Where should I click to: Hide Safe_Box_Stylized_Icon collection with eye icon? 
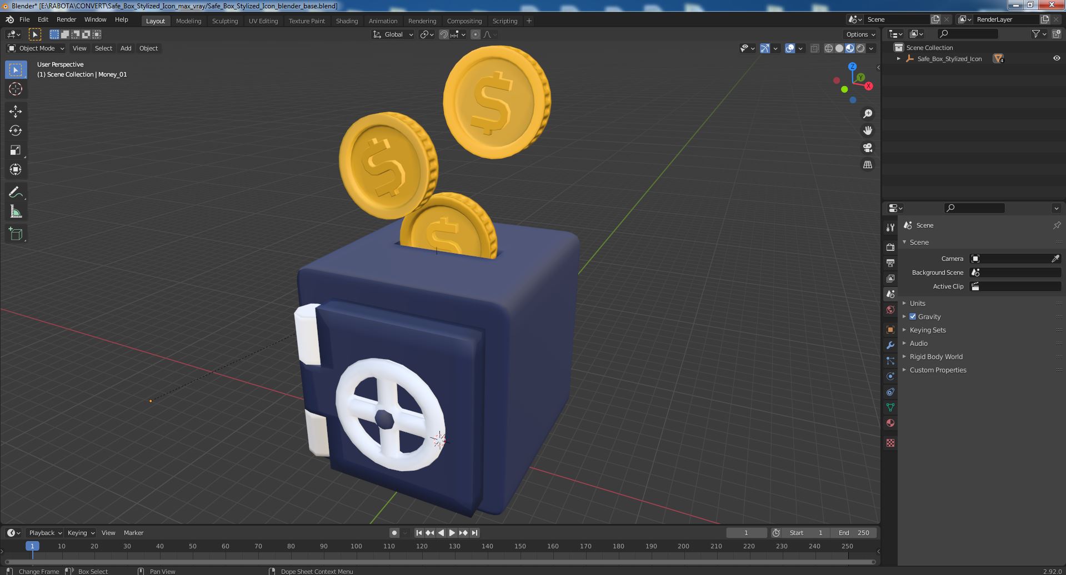[1057, 58]
